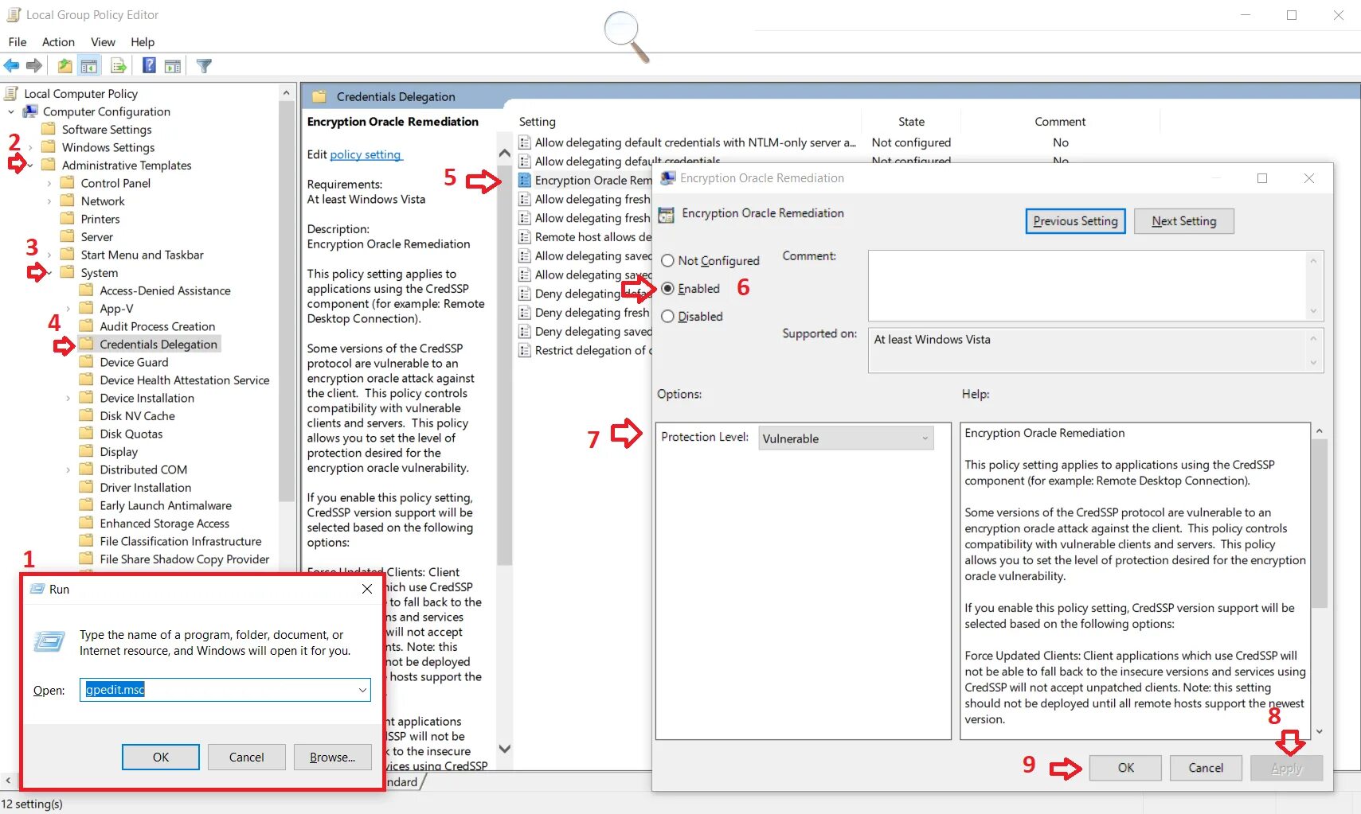The image size is (1361, 814).
Task: Expand the Distributed COM tree node
Action: pos(68,470)
